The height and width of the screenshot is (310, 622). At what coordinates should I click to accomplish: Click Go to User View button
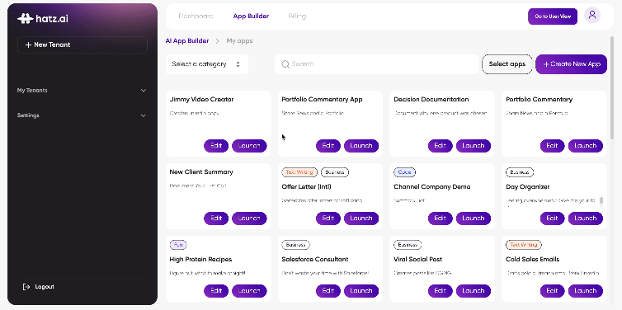(x=553, y=16)
